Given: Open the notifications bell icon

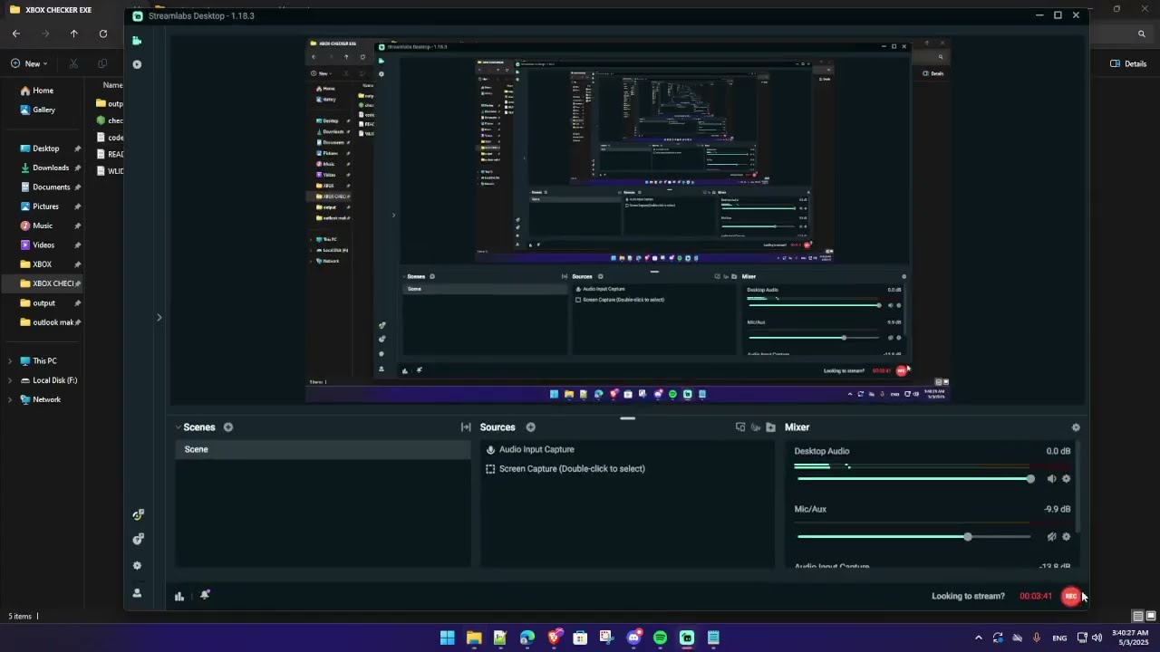Looking at the screenshot, I should (x=205, y=595).
